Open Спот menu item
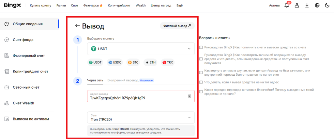334x139 pixels. pyautogui.click(x=75, y=6)
